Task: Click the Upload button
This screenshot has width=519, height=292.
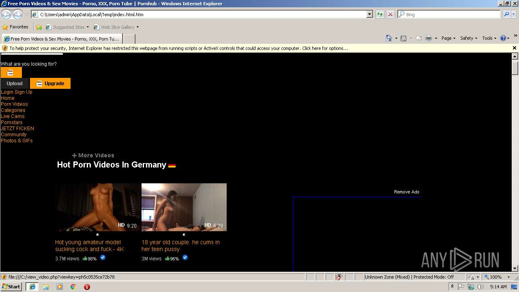Action: click(15, 83)
